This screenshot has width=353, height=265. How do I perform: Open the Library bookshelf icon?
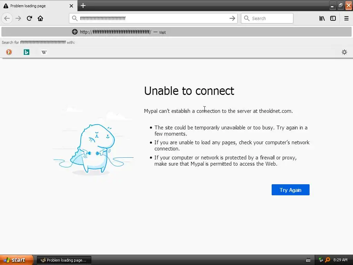(x=322, y=18)
